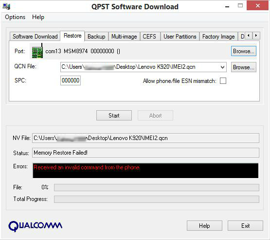Close the QPST Software Download window

(257, 6)
